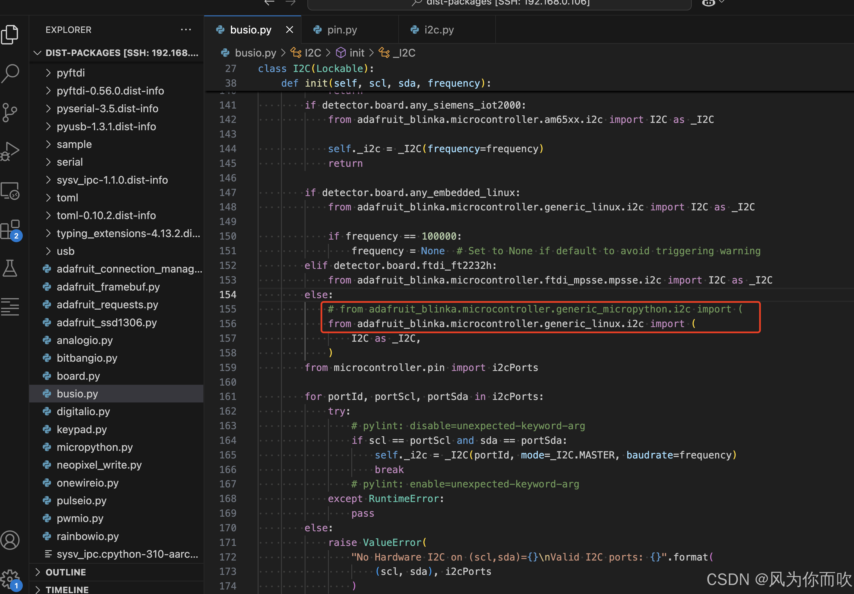
Task: Open the Manage settings gear
Action: tap(10, 578)
